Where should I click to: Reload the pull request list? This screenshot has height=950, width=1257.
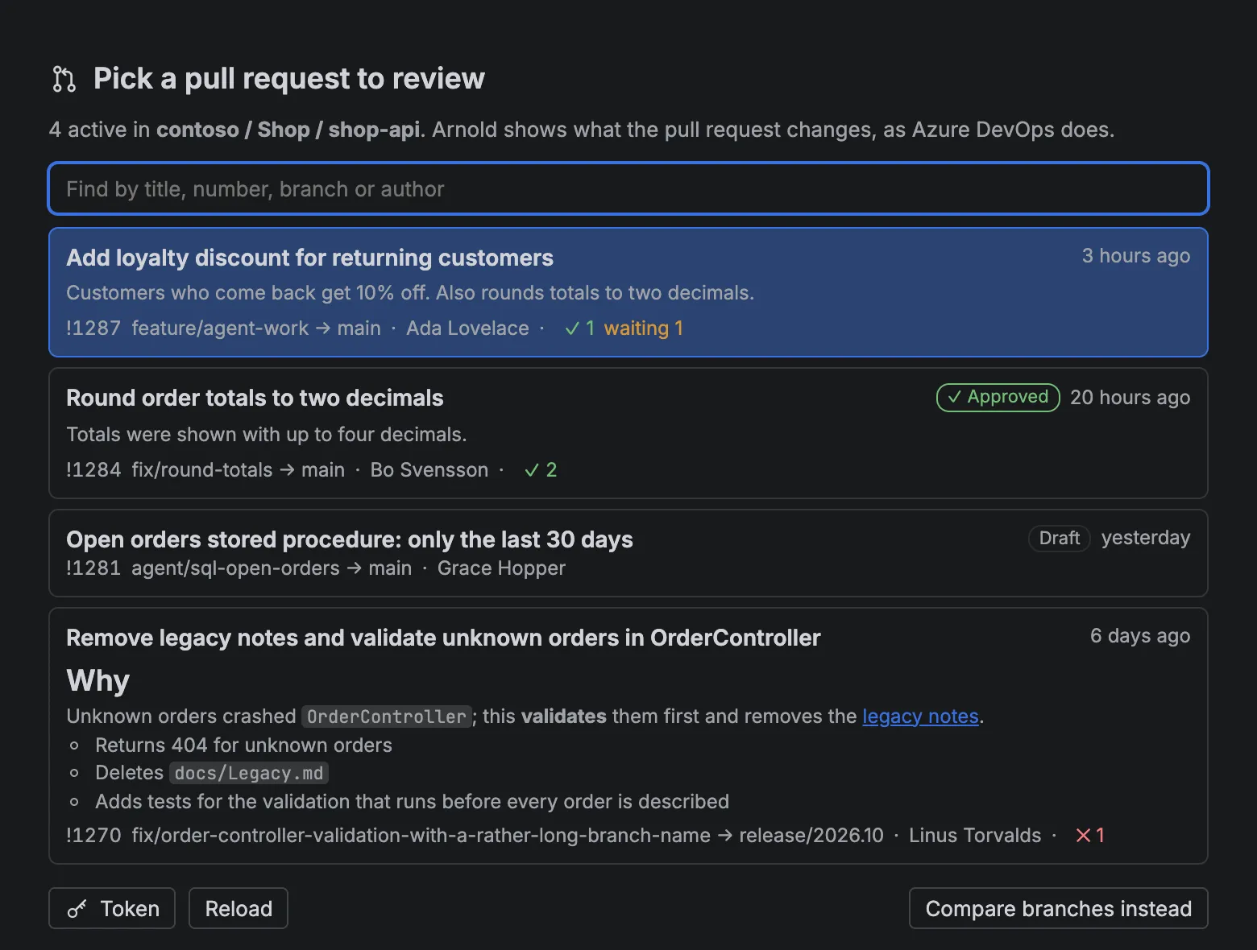tap(239, 908)
